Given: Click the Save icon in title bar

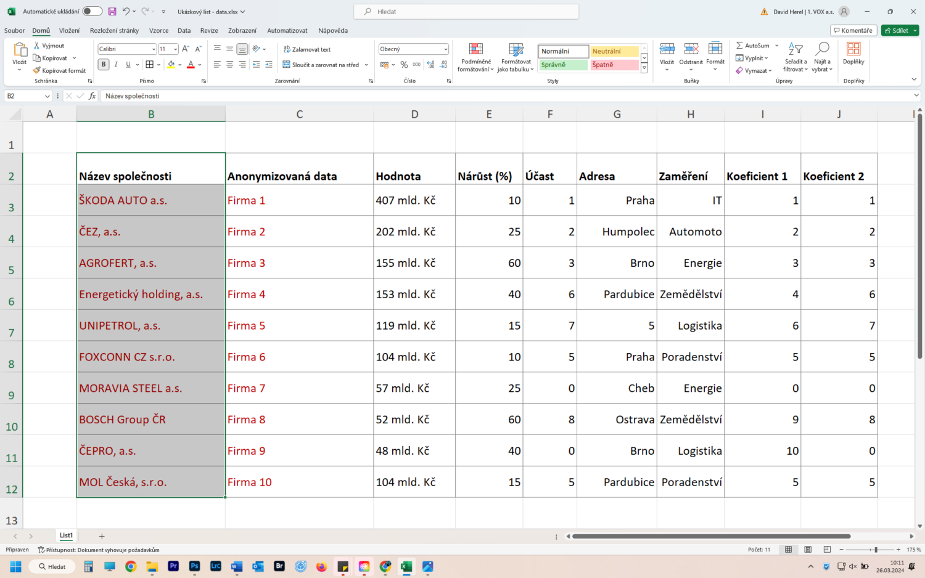Looking at the screenshot, I should (x=112, y=12).
